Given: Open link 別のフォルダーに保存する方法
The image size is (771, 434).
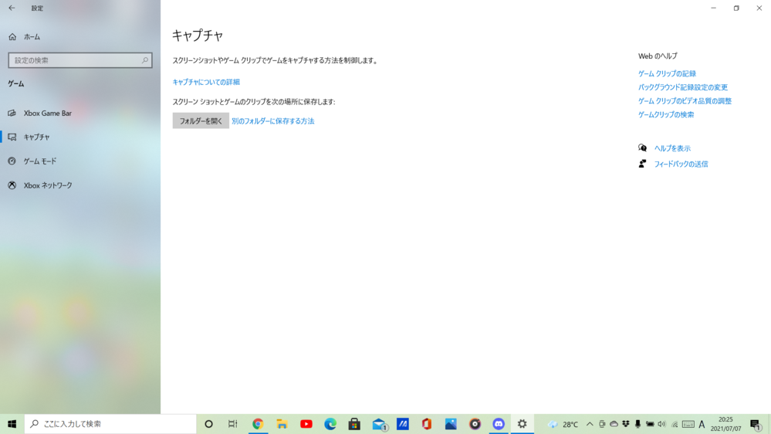Looking at the screenshot, I should pos(273,121).
